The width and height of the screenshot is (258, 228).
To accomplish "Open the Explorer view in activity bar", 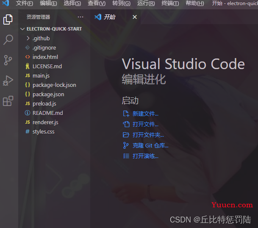I will point(8,19).
